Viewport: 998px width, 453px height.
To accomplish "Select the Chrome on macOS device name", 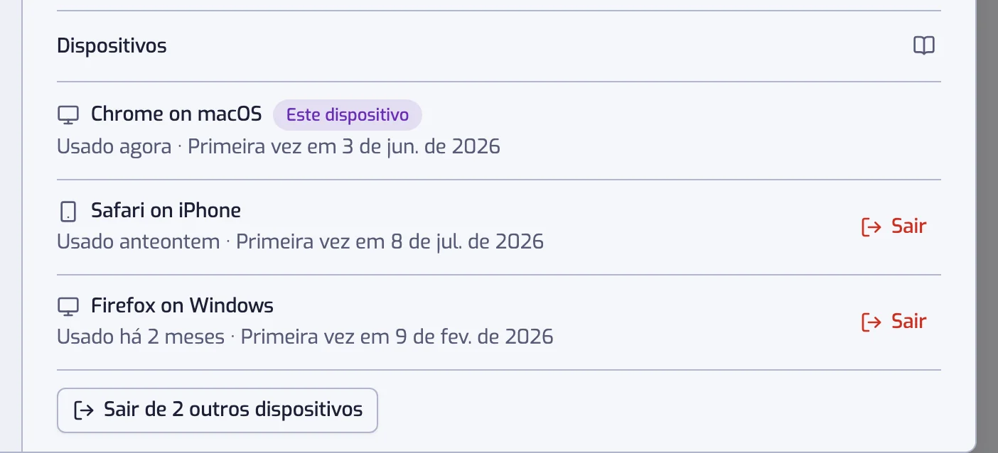I will pos(176,114).
